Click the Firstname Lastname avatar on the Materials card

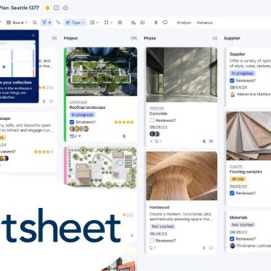tap(232, 246)
